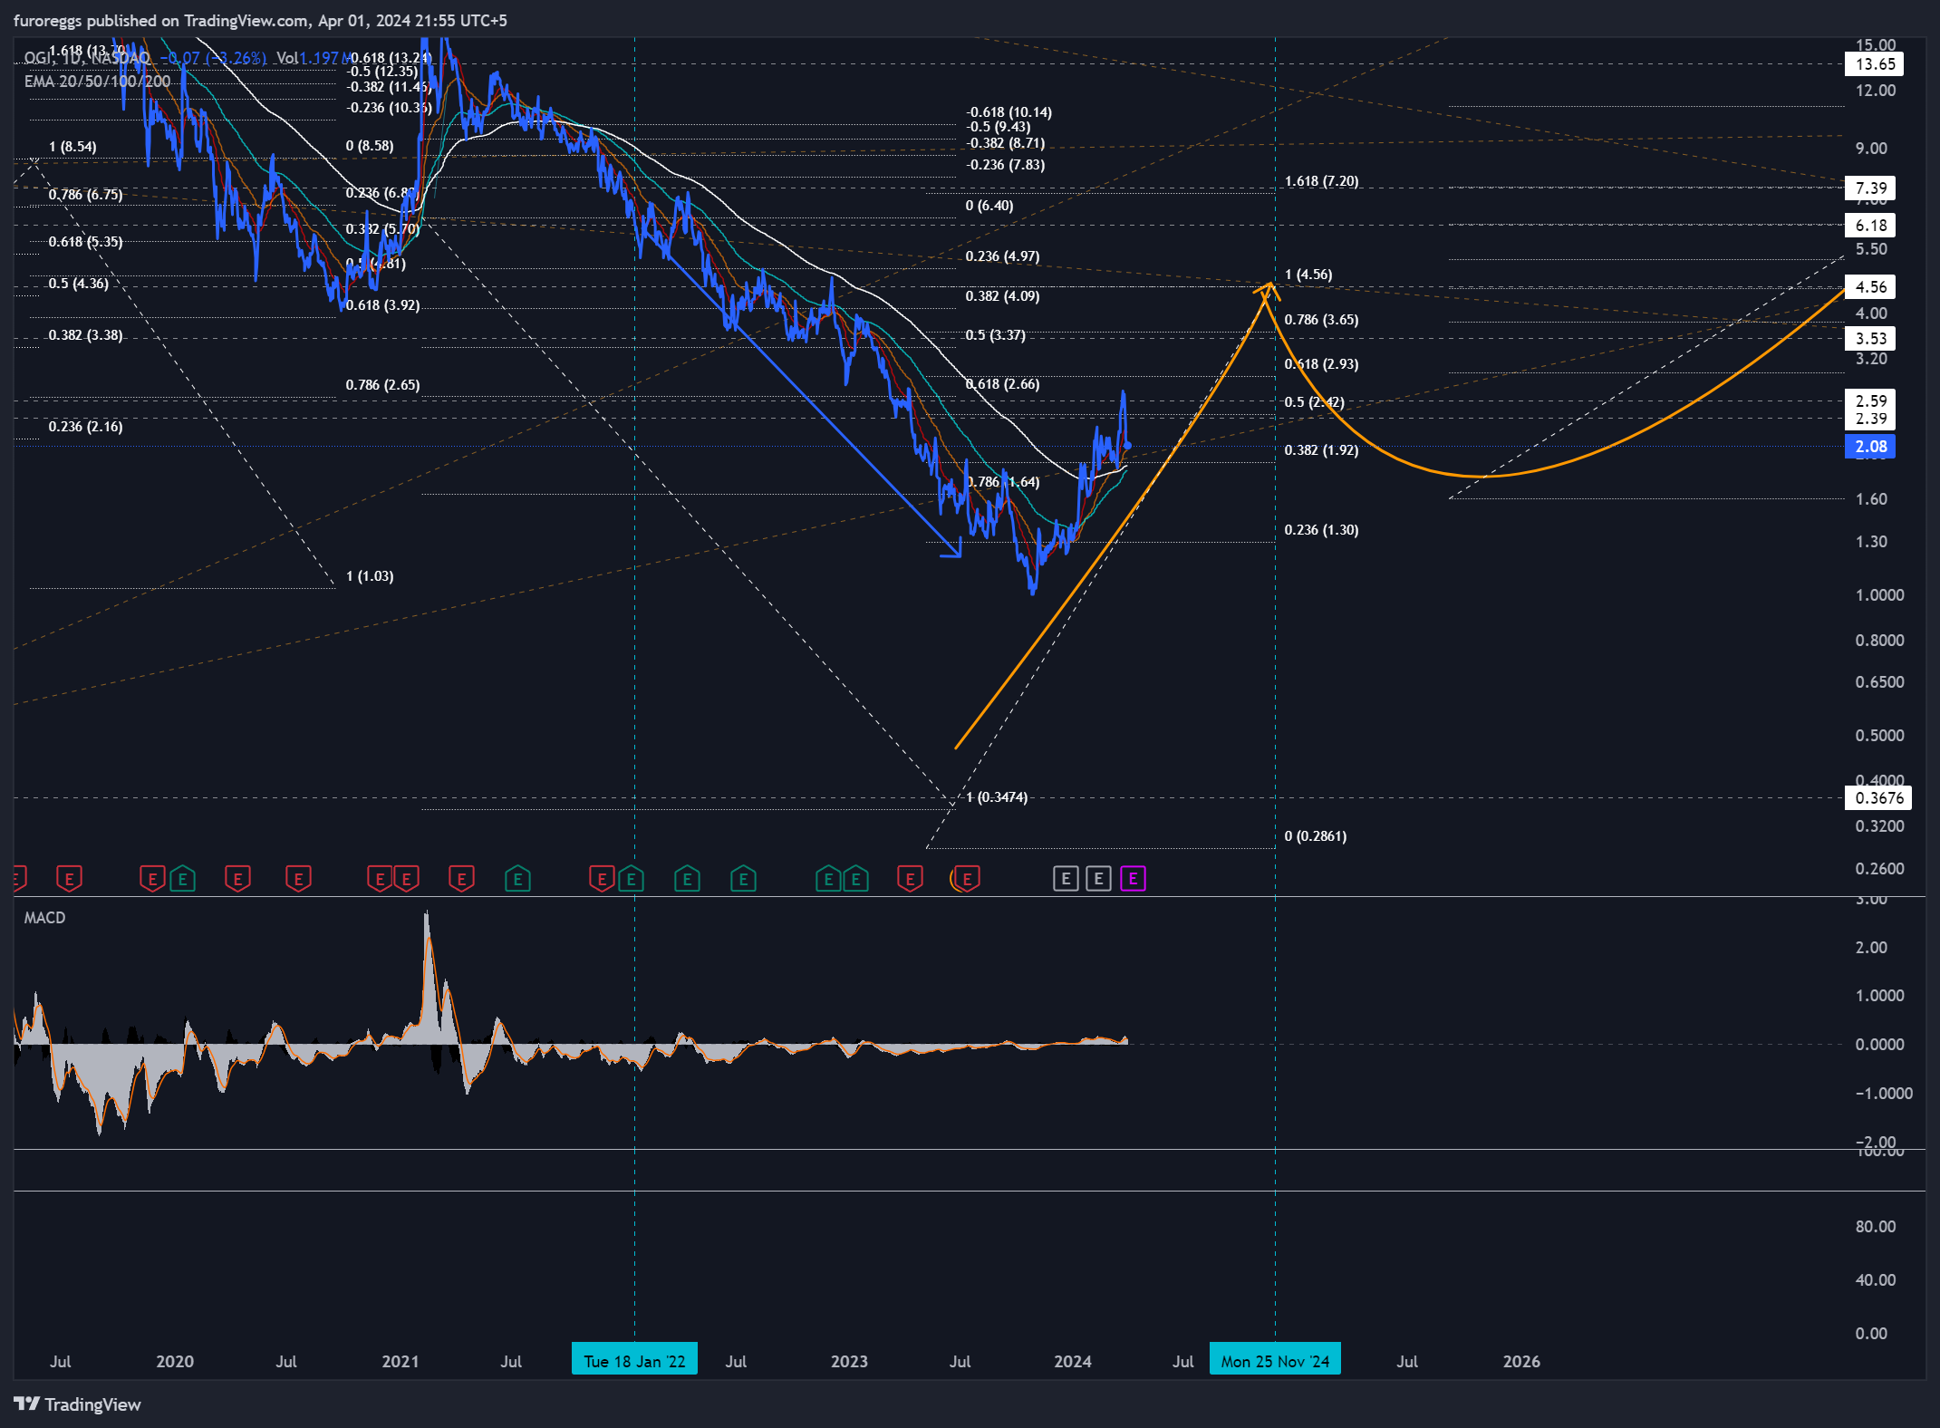Select the 0.786 (6.75) Fibonacci label
Screen dimensions: 1940x1428
click(85, 195)
